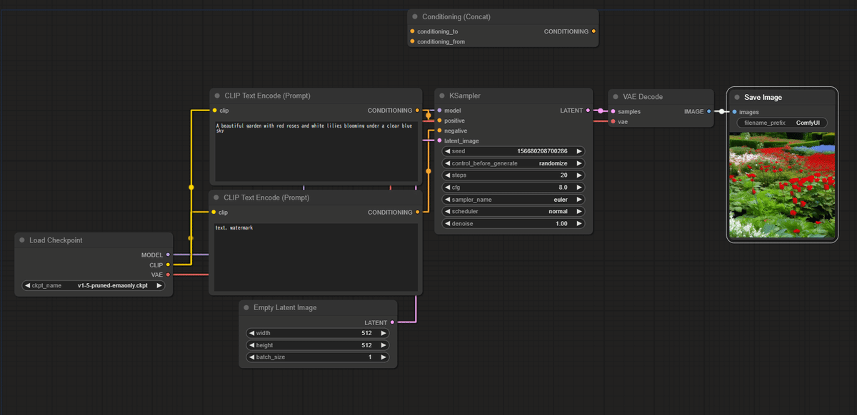Click the LATENT output port on Empty Latent Image
Viewport: 857px width, 415px height.
point(392,322)
